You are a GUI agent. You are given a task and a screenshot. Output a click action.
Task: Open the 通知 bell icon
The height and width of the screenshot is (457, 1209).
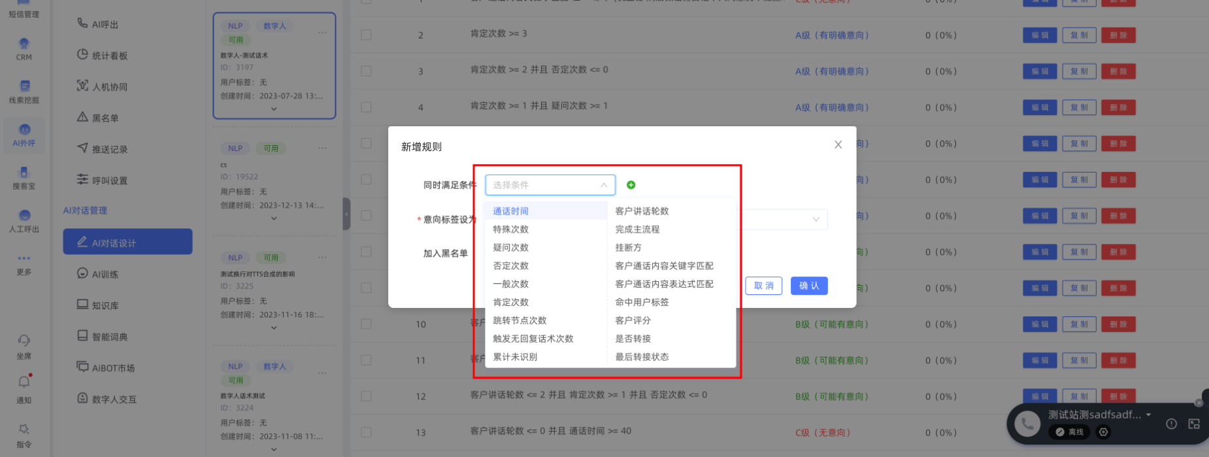(x=24, y=382)
